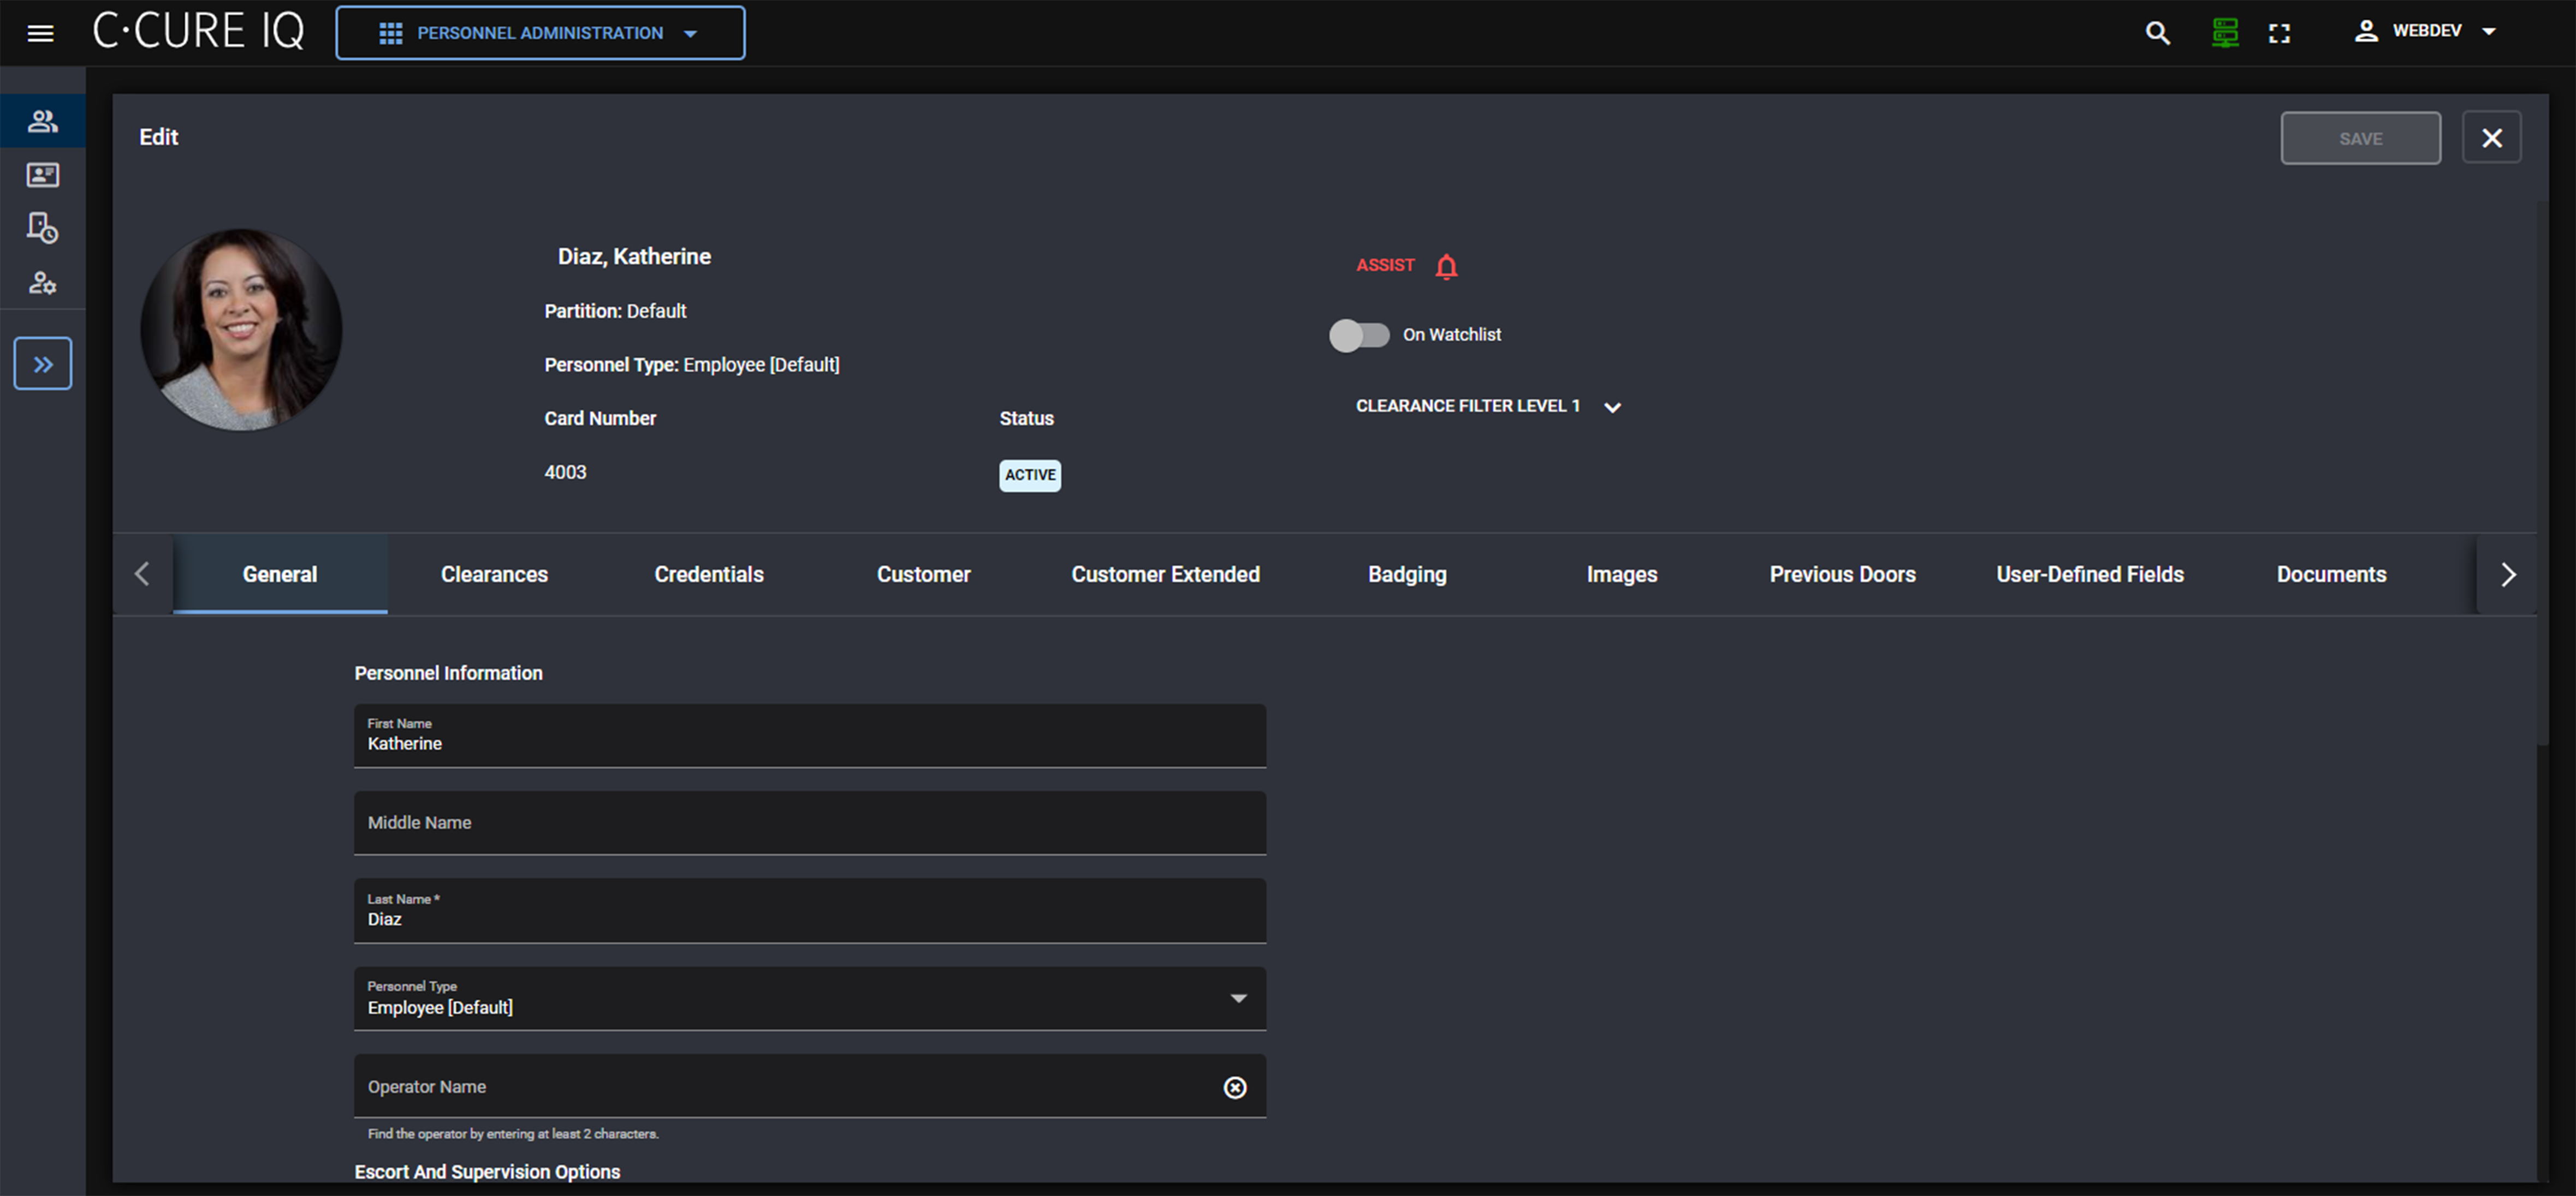Switch to the Documents tab
The height and width of the screenshot is (1196, 2576).
tap(2331, 573)
